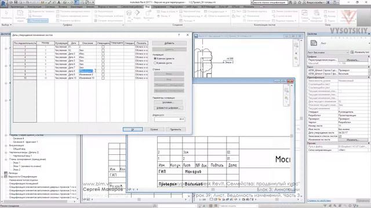Open the Числовая numbering options button

(x=168, y=102)
